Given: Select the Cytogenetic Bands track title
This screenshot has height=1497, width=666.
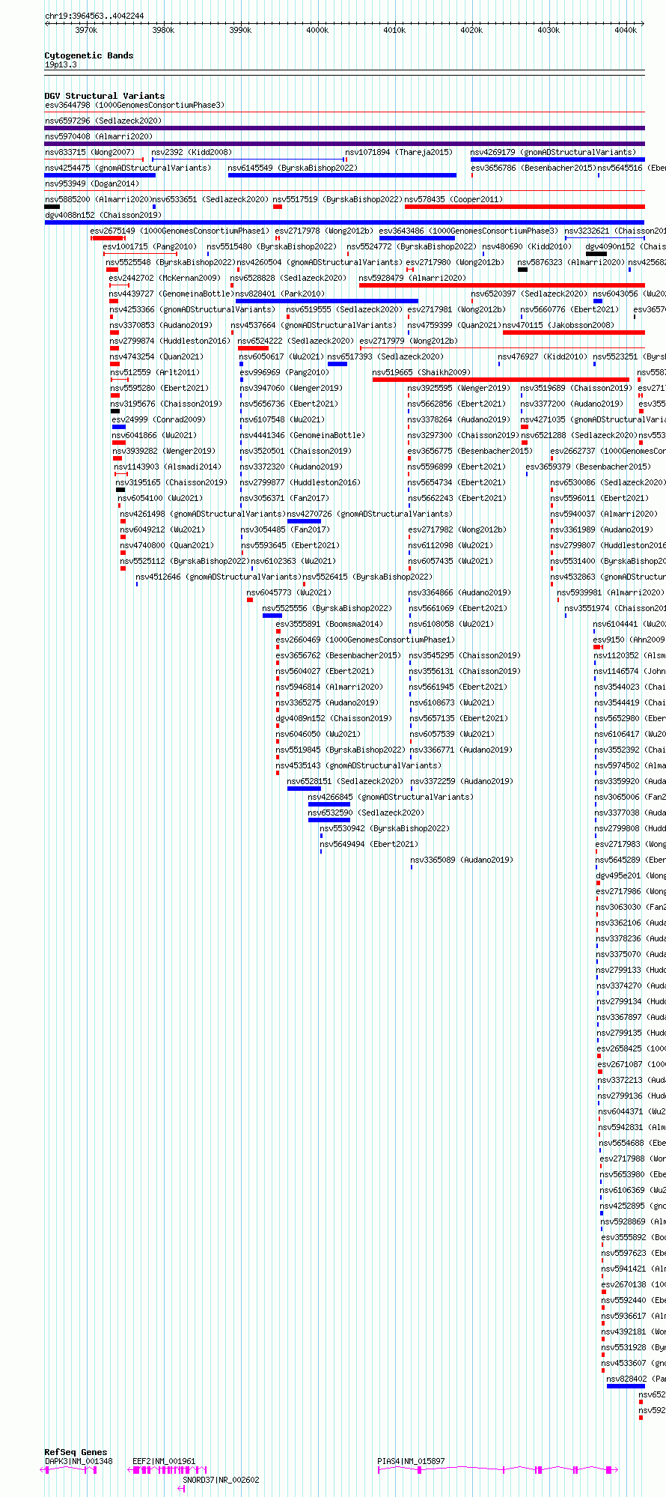Looking at the screenshot, I should click(89, 55).
